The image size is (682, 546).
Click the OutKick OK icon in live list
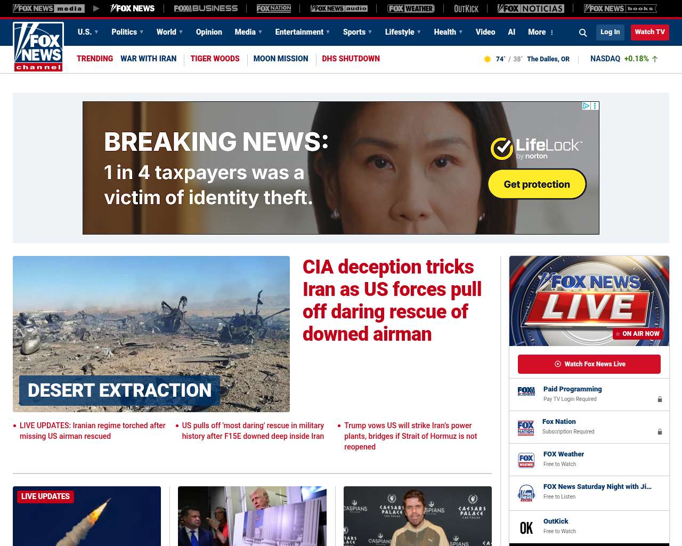(526, 528)
